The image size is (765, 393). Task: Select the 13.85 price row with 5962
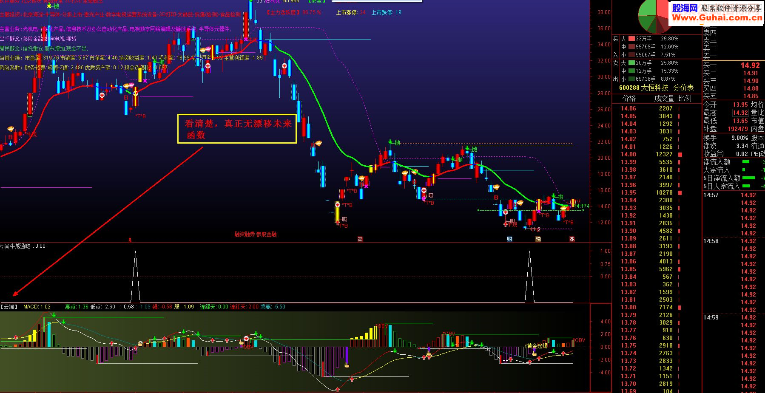[x=656, y=269]
